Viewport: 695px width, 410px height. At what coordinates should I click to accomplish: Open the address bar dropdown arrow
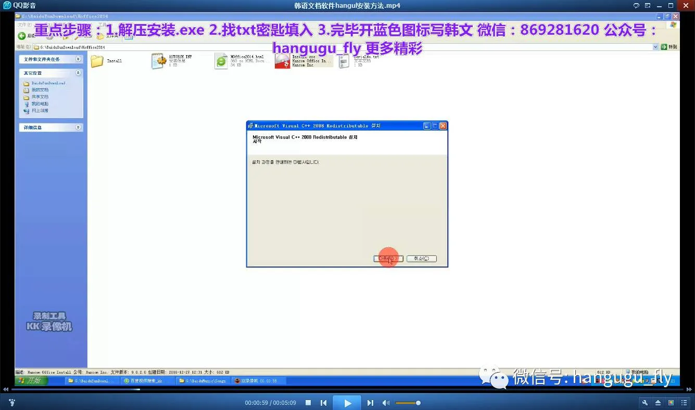(655, 47)
